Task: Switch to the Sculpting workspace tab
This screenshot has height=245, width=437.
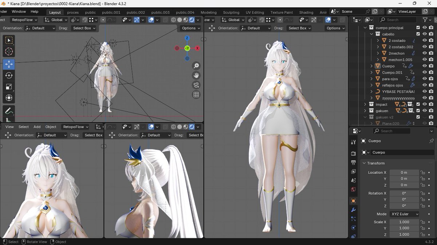Action: pos(231,12)
